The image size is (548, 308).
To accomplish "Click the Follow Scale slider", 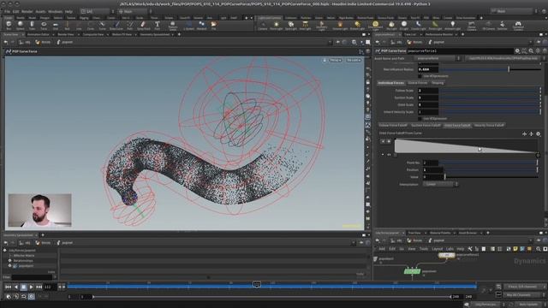I will [x=490, y=91].
